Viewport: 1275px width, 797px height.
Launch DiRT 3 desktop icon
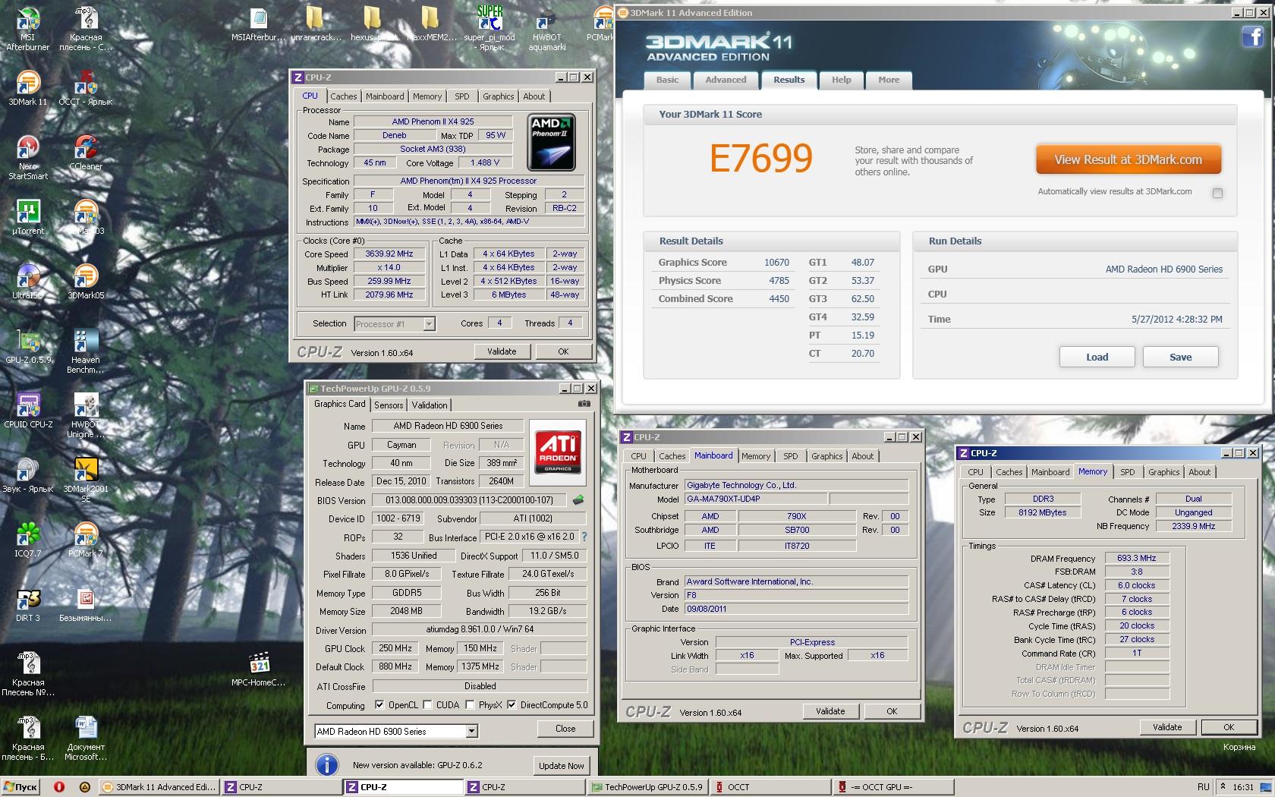pos(28,604)
